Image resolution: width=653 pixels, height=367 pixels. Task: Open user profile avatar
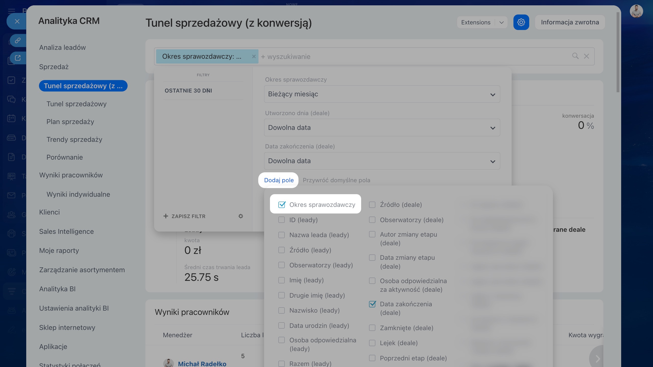[x=636, y=11]
